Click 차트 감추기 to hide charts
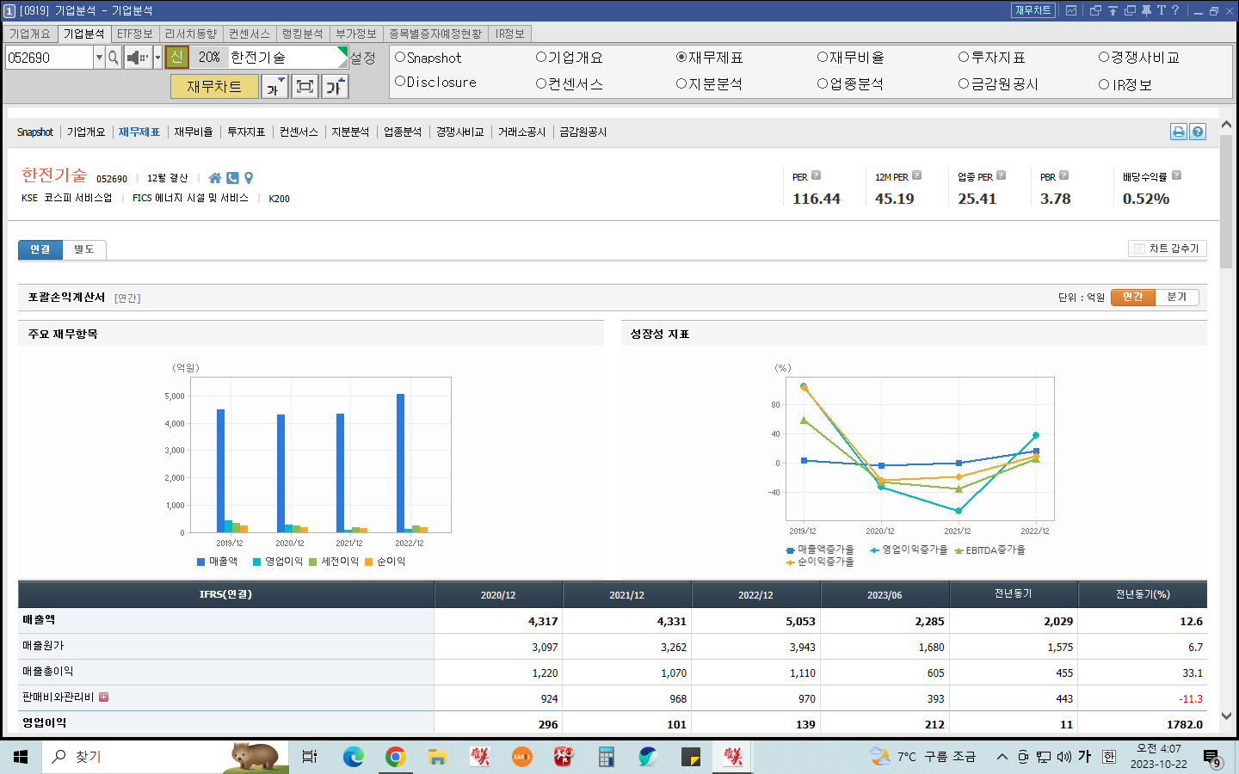The width and height of the screenshot is (1239, 774). click(x=1168, y=249)
